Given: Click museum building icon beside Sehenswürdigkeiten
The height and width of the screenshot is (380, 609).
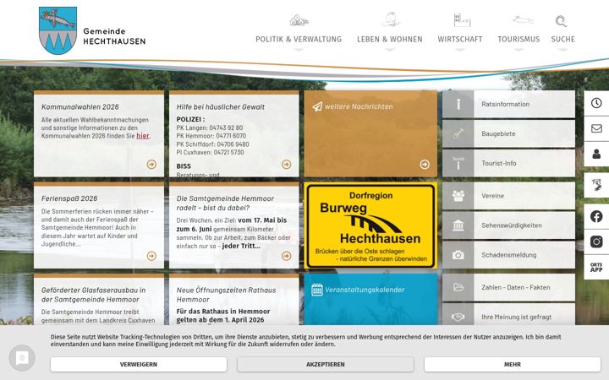Looking at the screenshot, I should click(x=458, y=225).
